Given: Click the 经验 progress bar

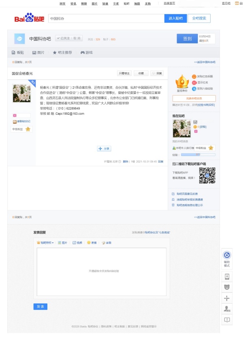Looking at the screenshot, I should pos(198,154).
